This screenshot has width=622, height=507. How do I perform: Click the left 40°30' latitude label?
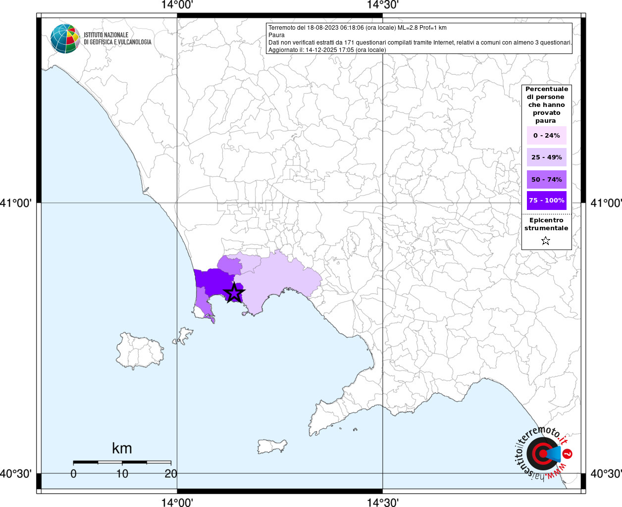pos(16,474)
